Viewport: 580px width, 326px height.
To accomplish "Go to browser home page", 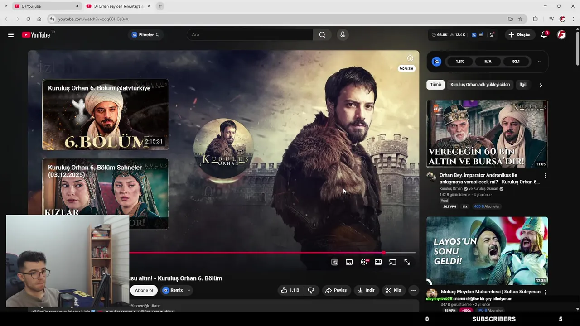I will pos(39,19).
